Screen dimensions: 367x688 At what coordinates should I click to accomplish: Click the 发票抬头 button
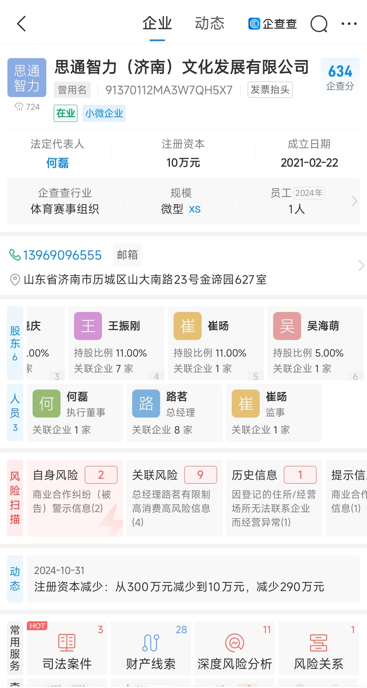(x=270, y=90)
